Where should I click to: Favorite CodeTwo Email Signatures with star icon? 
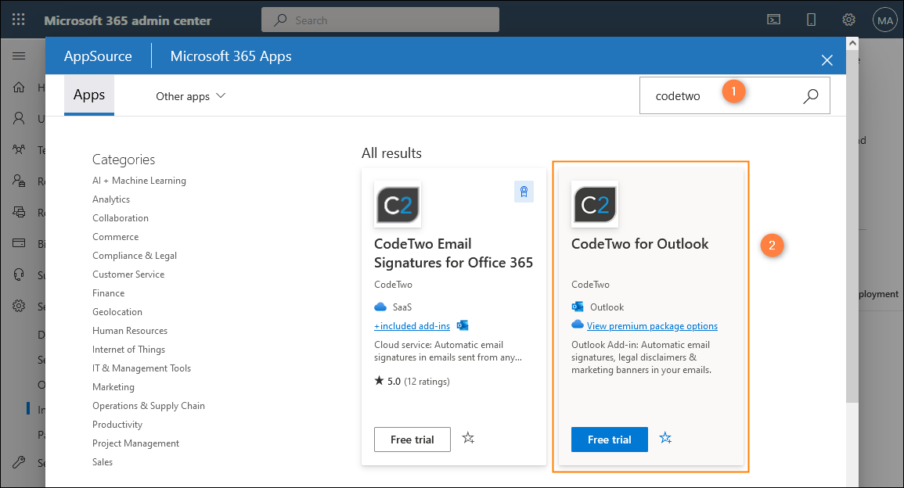pos(468,439)
